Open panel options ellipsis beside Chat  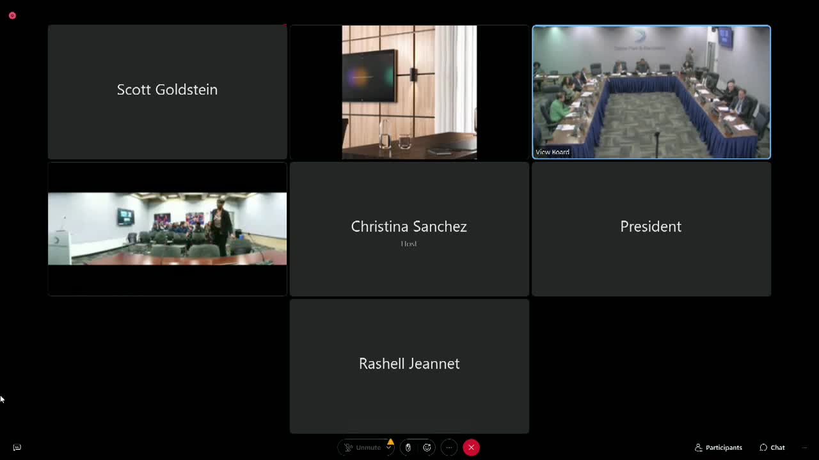tap(804, 447)
